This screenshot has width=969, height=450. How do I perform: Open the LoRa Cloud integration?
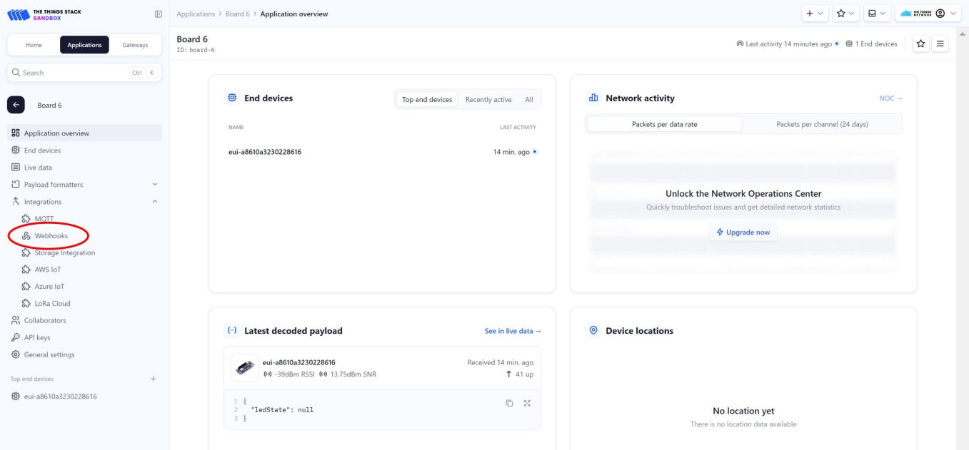[51, 303]
